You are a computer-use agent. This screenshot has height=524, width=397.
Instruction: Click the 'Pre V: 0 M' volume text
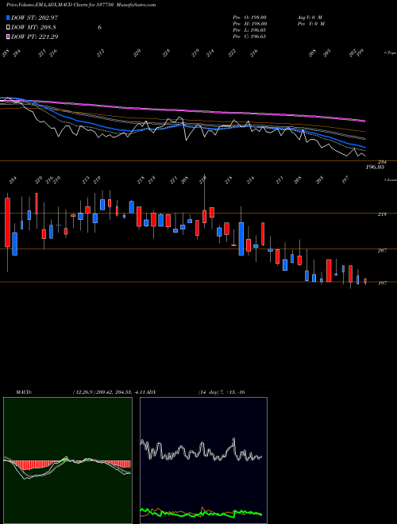pos(310,24)
